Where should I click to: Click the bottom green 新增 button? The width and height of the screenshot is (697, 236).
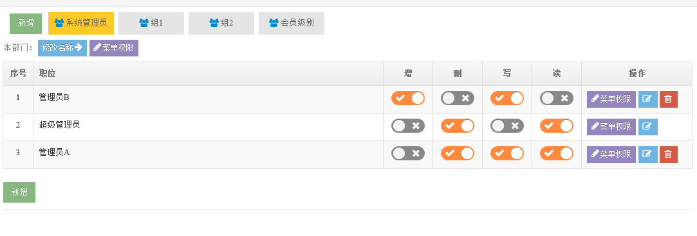coord(19,192)
